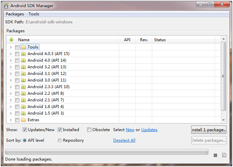This screenshot has height=167, width=233.
Task: Click the Install 1 package button
Action: point(209,130)
